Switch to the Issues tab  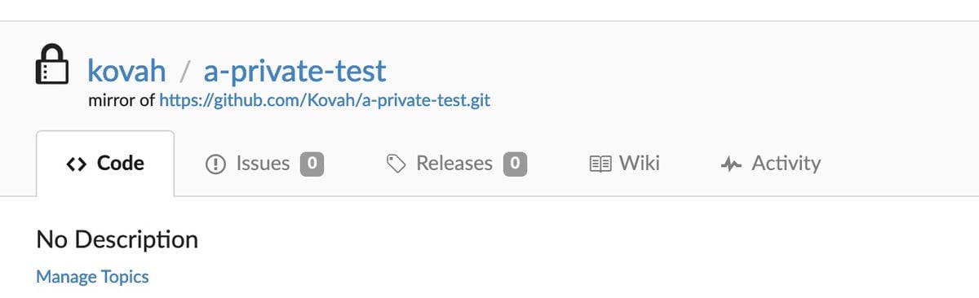click(x=265, y=164)
